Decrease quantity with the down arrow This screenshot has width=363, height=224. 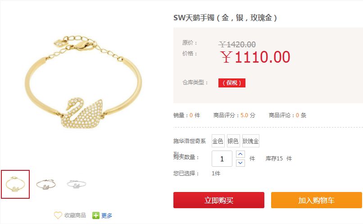[240, 163]
